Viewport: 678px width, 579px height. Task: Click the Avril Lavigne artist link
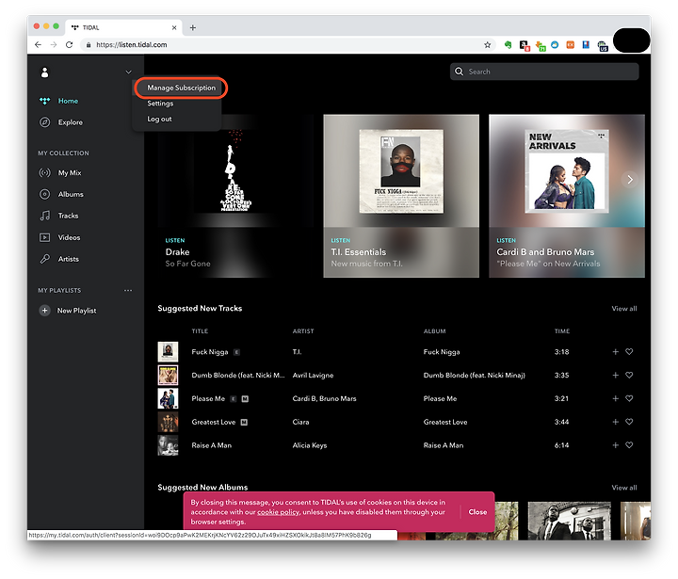[313, 376]
